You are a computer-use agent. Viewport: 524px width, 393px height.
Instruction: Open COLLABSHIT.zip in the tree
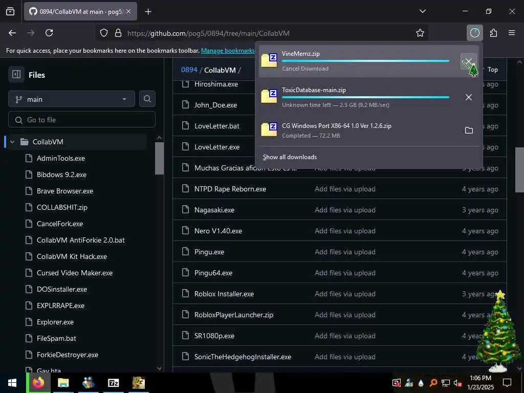[62, 207]
